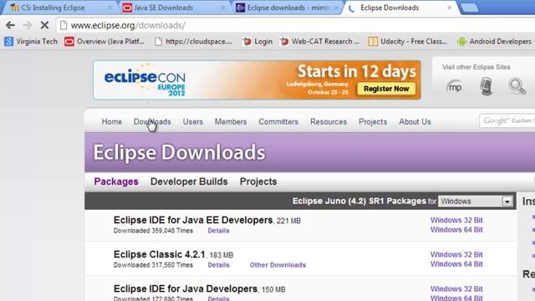Viewport: 535px width, 301px height.
Task: Open the Web-CAT Research bookmark
Action: pos(319,42)
